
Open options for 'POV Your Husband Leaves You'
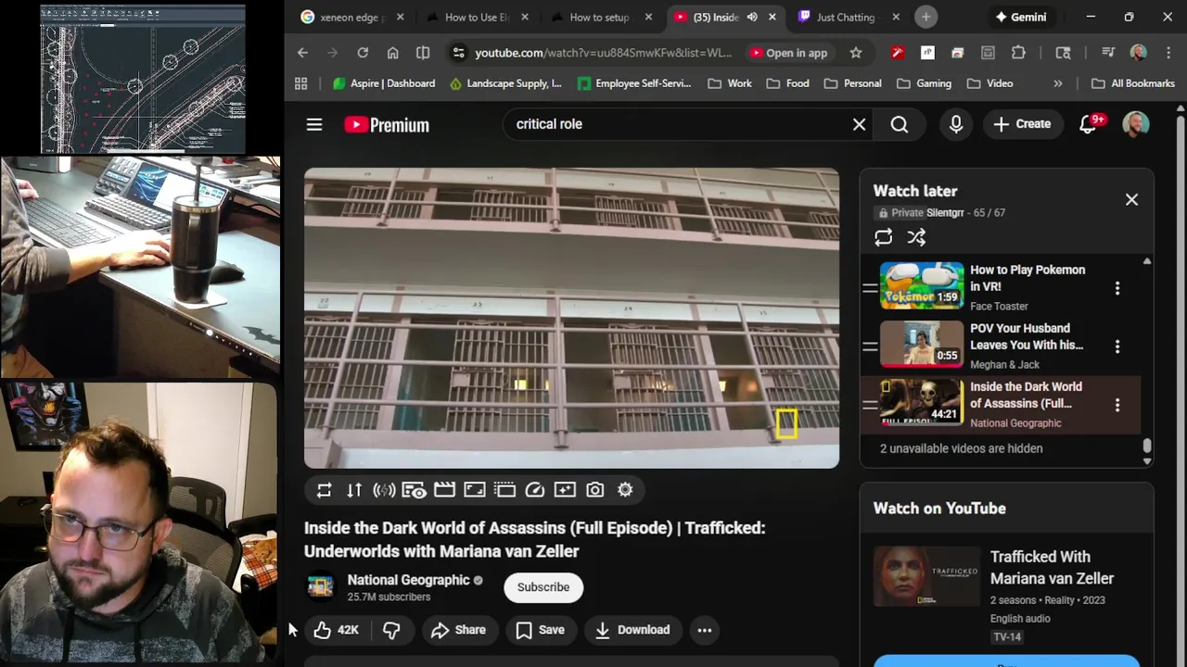click(x=1117, y=346)
